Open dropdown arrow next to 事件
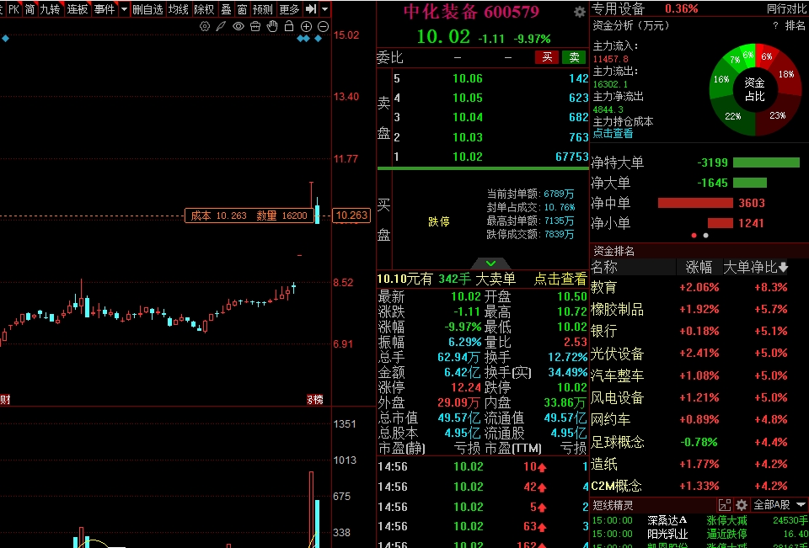The image size is (809, 548). pos(124,8)
